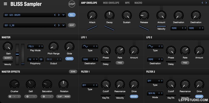Open second envelope Destination NONE selector
Viewport: 209px width, 103px height.
click(x=196, y=28)
